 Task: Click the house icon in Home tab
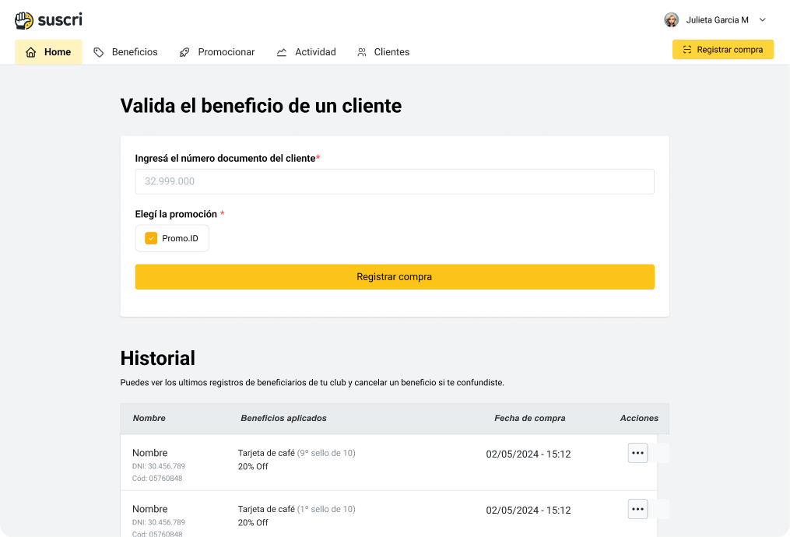click(31, 52)
